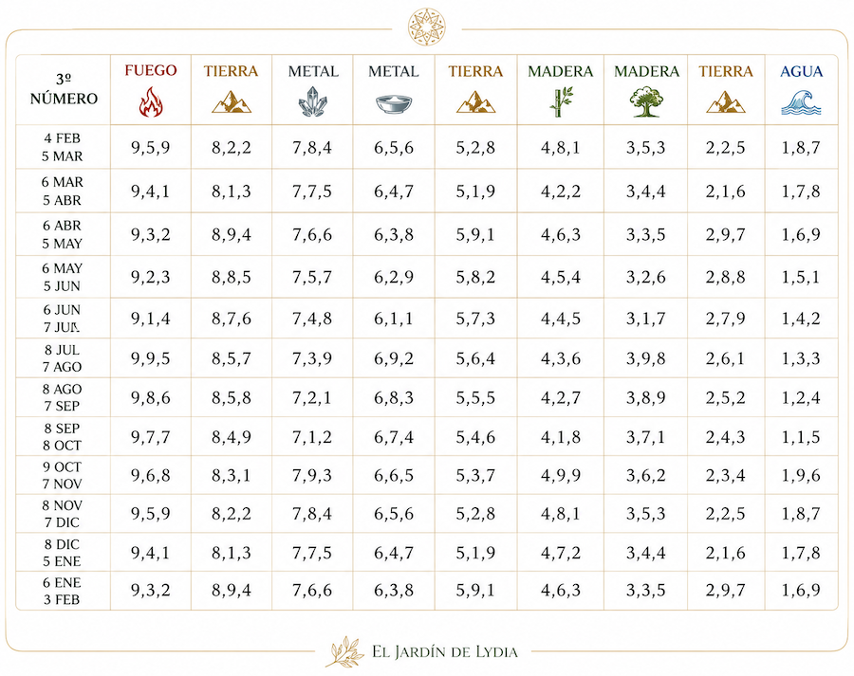Click the metal bowl icon
Screen dimensions: 854x676
pos(394,103)
